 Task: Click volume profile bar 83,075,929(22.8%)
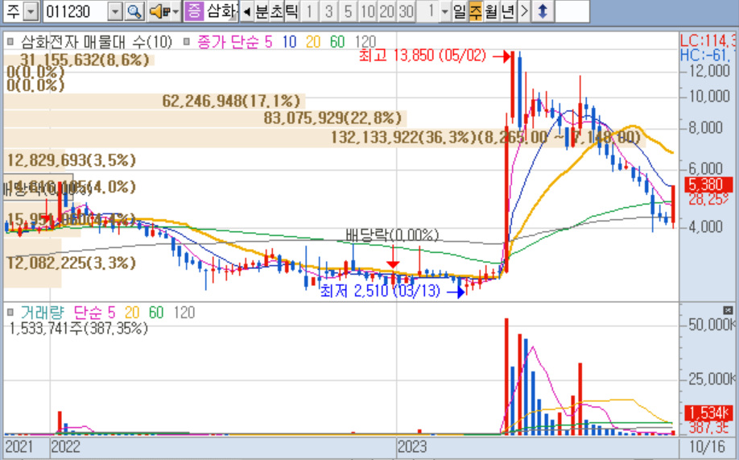coord(205,118)
